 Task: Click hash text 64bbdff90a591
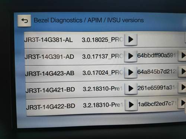[x=157, y=56]
